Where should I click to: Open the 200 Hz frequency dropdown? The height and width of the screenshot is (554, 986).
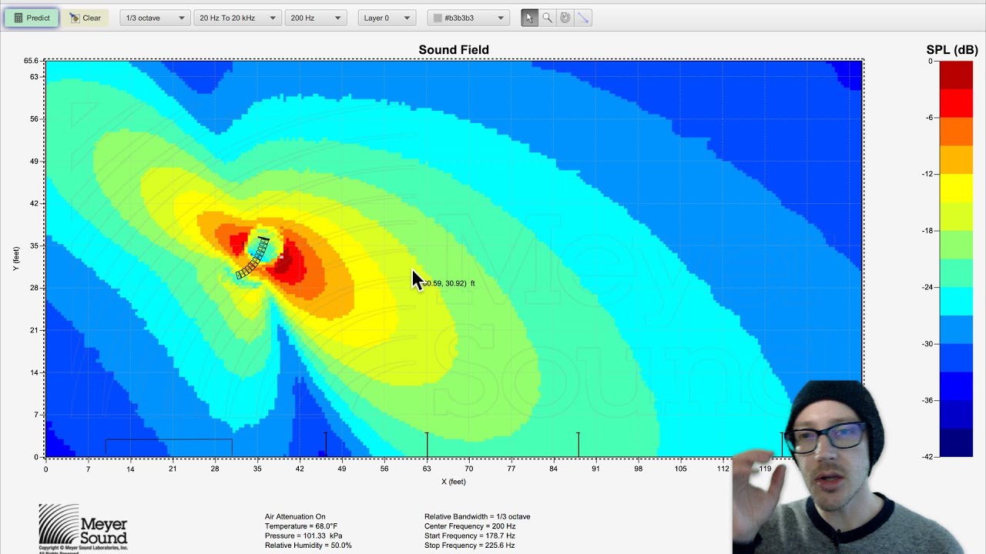[316, 18]
